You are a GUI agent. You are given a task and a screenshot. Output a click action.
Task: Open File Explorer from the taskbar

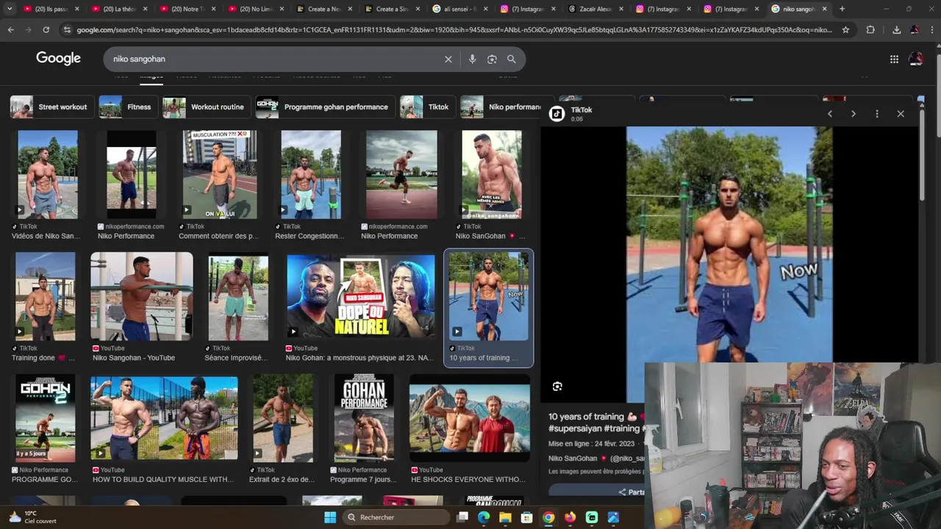pyautogui.click(x=505, y=517)
